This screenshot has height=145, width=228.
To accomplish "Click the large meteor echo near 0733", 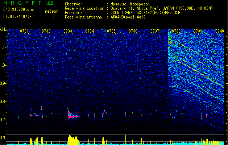I will point(73,115).
